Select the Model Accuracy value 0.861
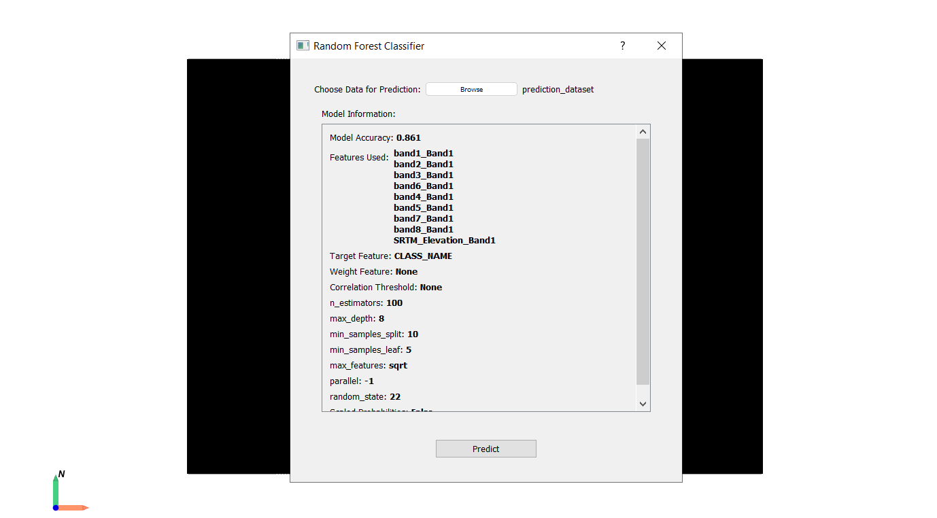 point(409,138)
